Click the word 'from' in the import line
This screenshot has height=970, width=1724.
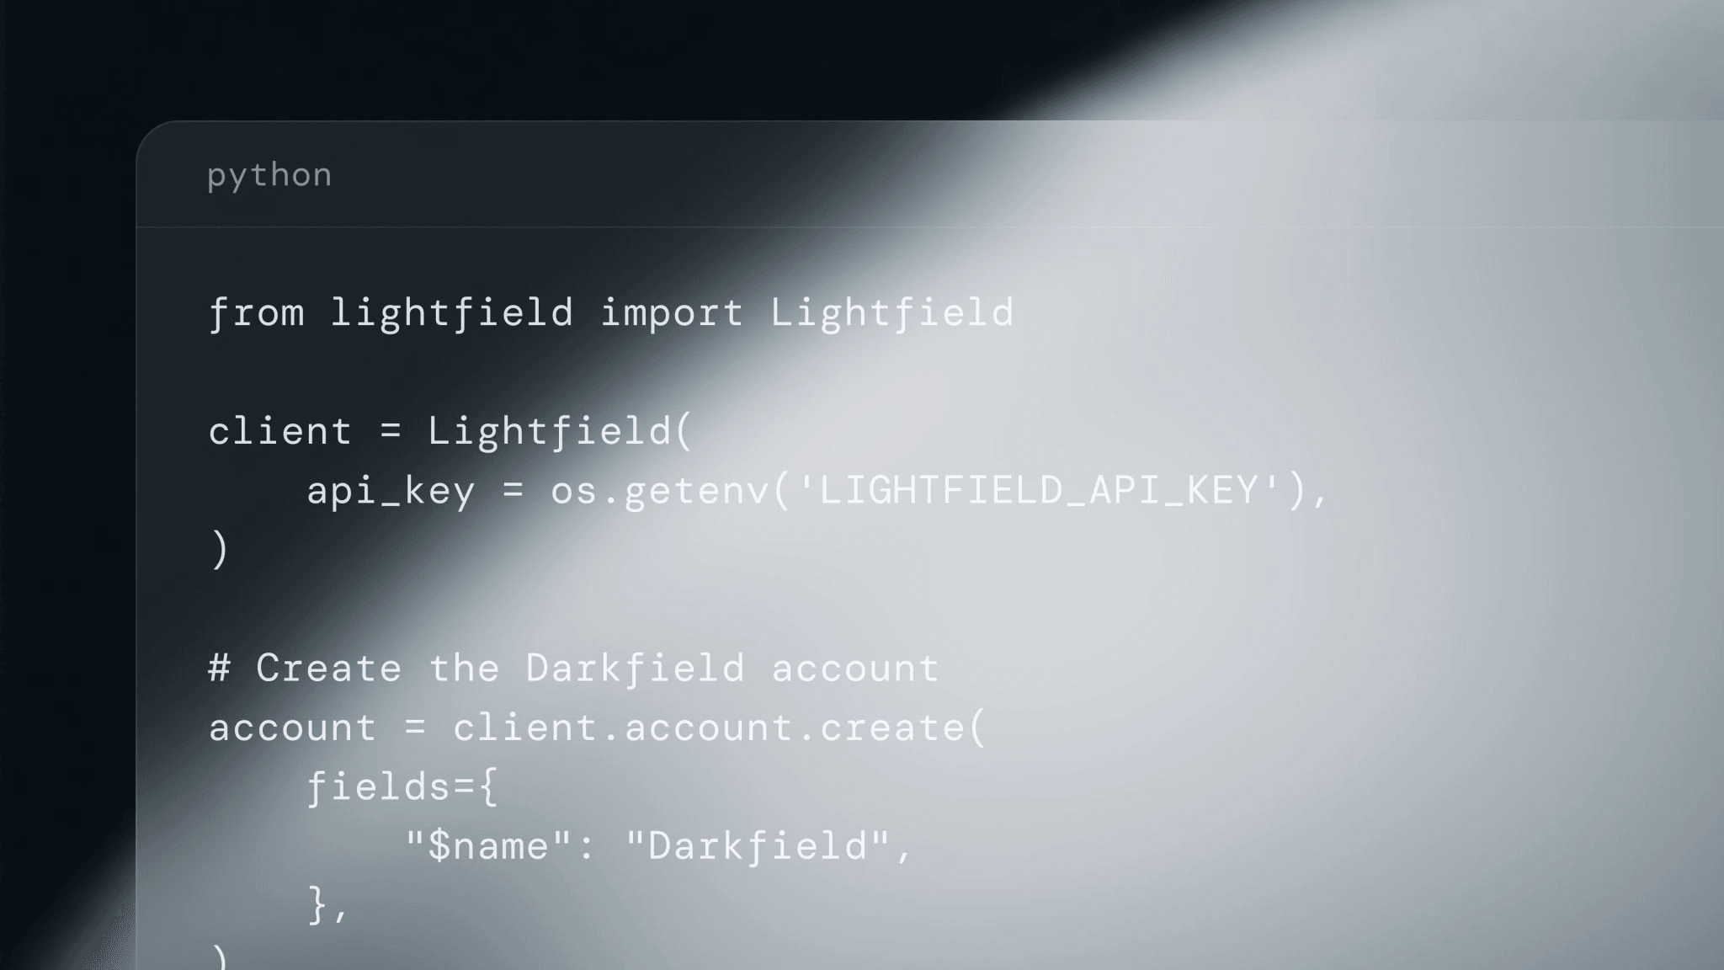pyautogui.click(x=256, y=313)
